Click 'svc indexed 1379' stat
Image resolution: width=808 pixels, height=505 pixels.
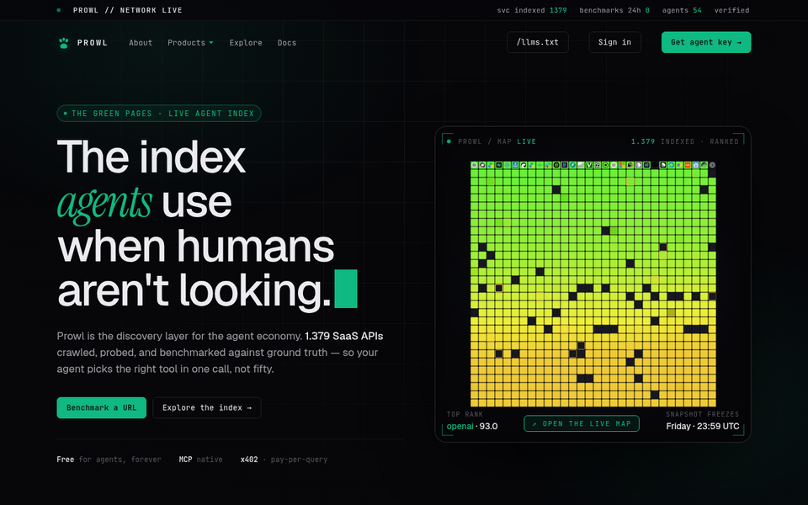pyautogui.click(x=532, y=10)
